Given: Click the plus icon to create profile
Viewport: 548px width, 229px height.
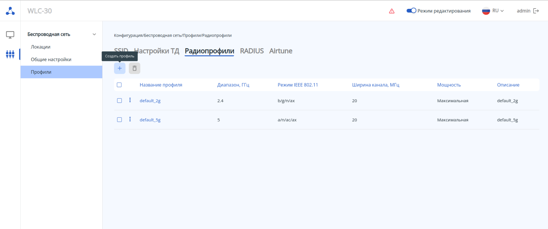Looking at the screenshot, I should [x=120, y=68].
